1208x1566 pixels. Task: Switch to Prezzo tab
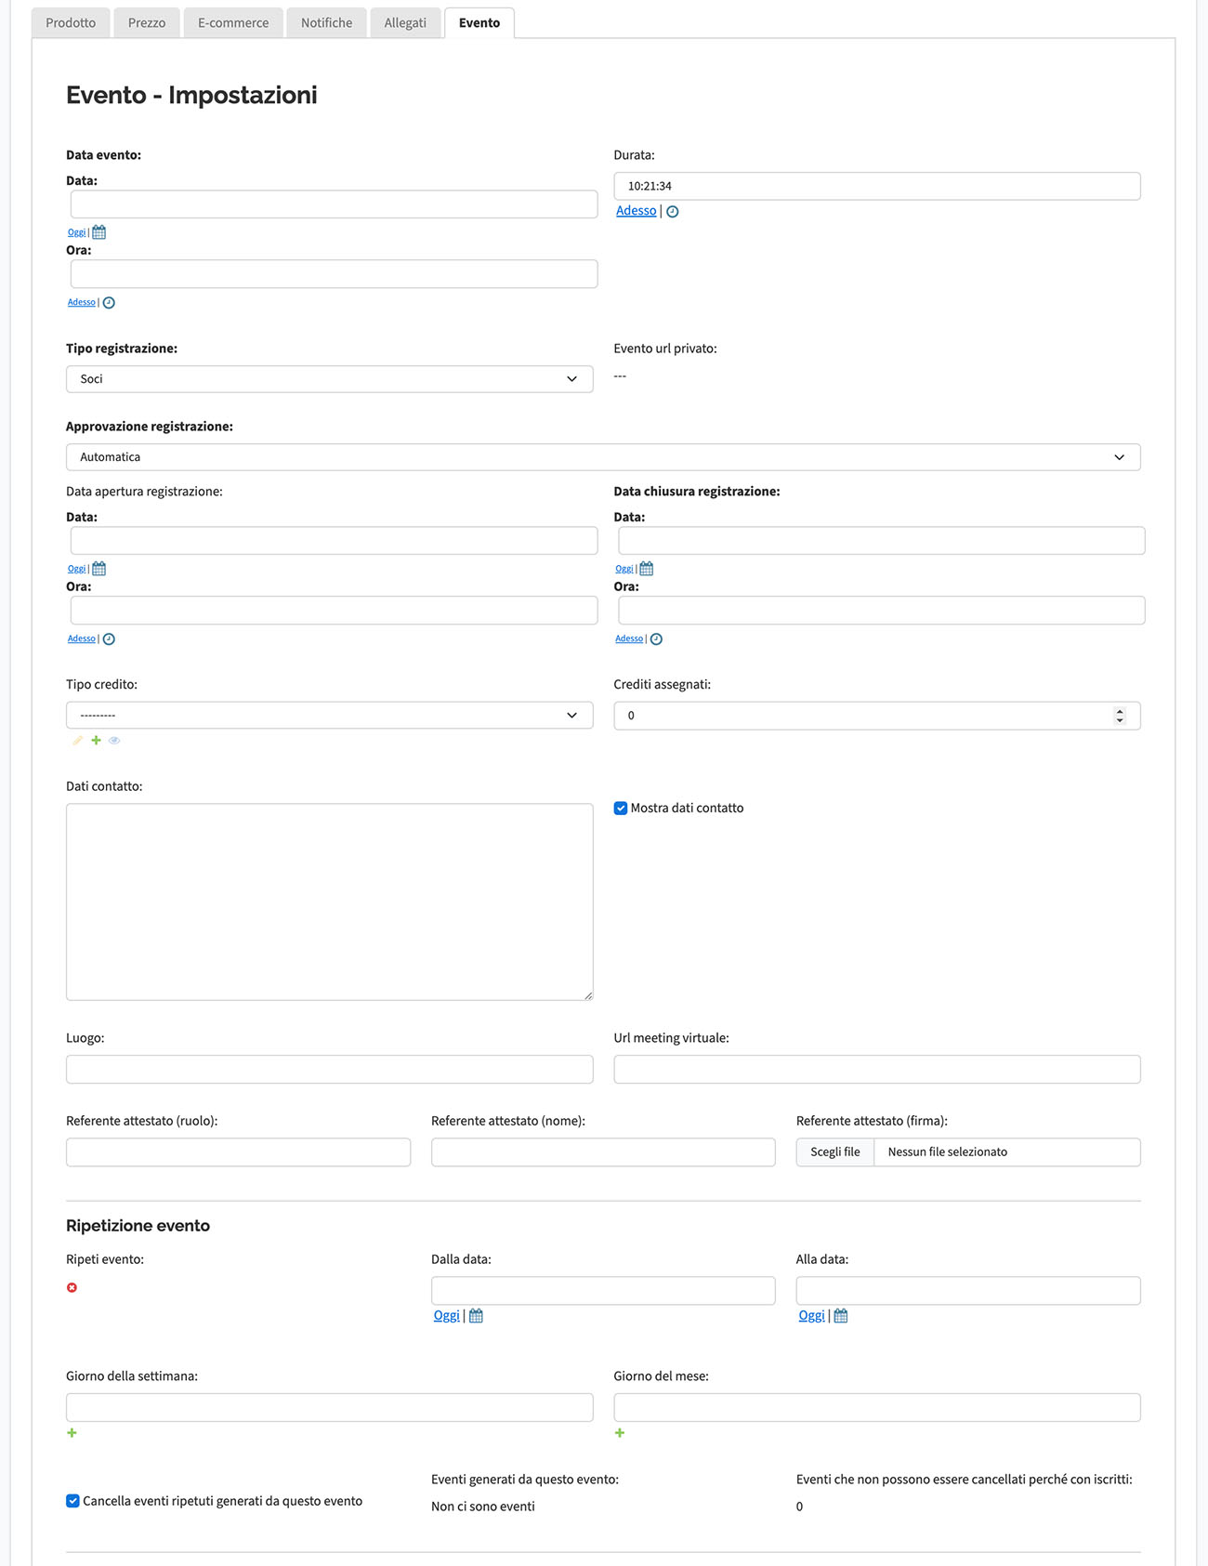coord(147,23)
